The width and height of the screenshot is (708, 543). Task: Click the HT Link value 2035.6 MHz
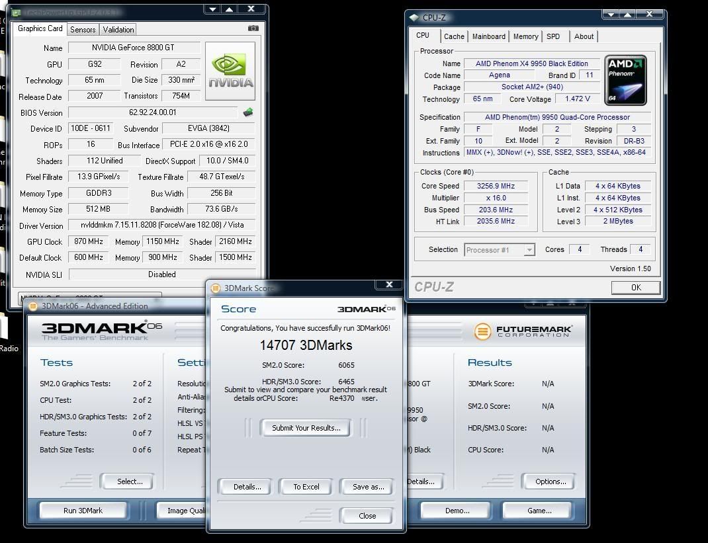click(x=496, y=221)
